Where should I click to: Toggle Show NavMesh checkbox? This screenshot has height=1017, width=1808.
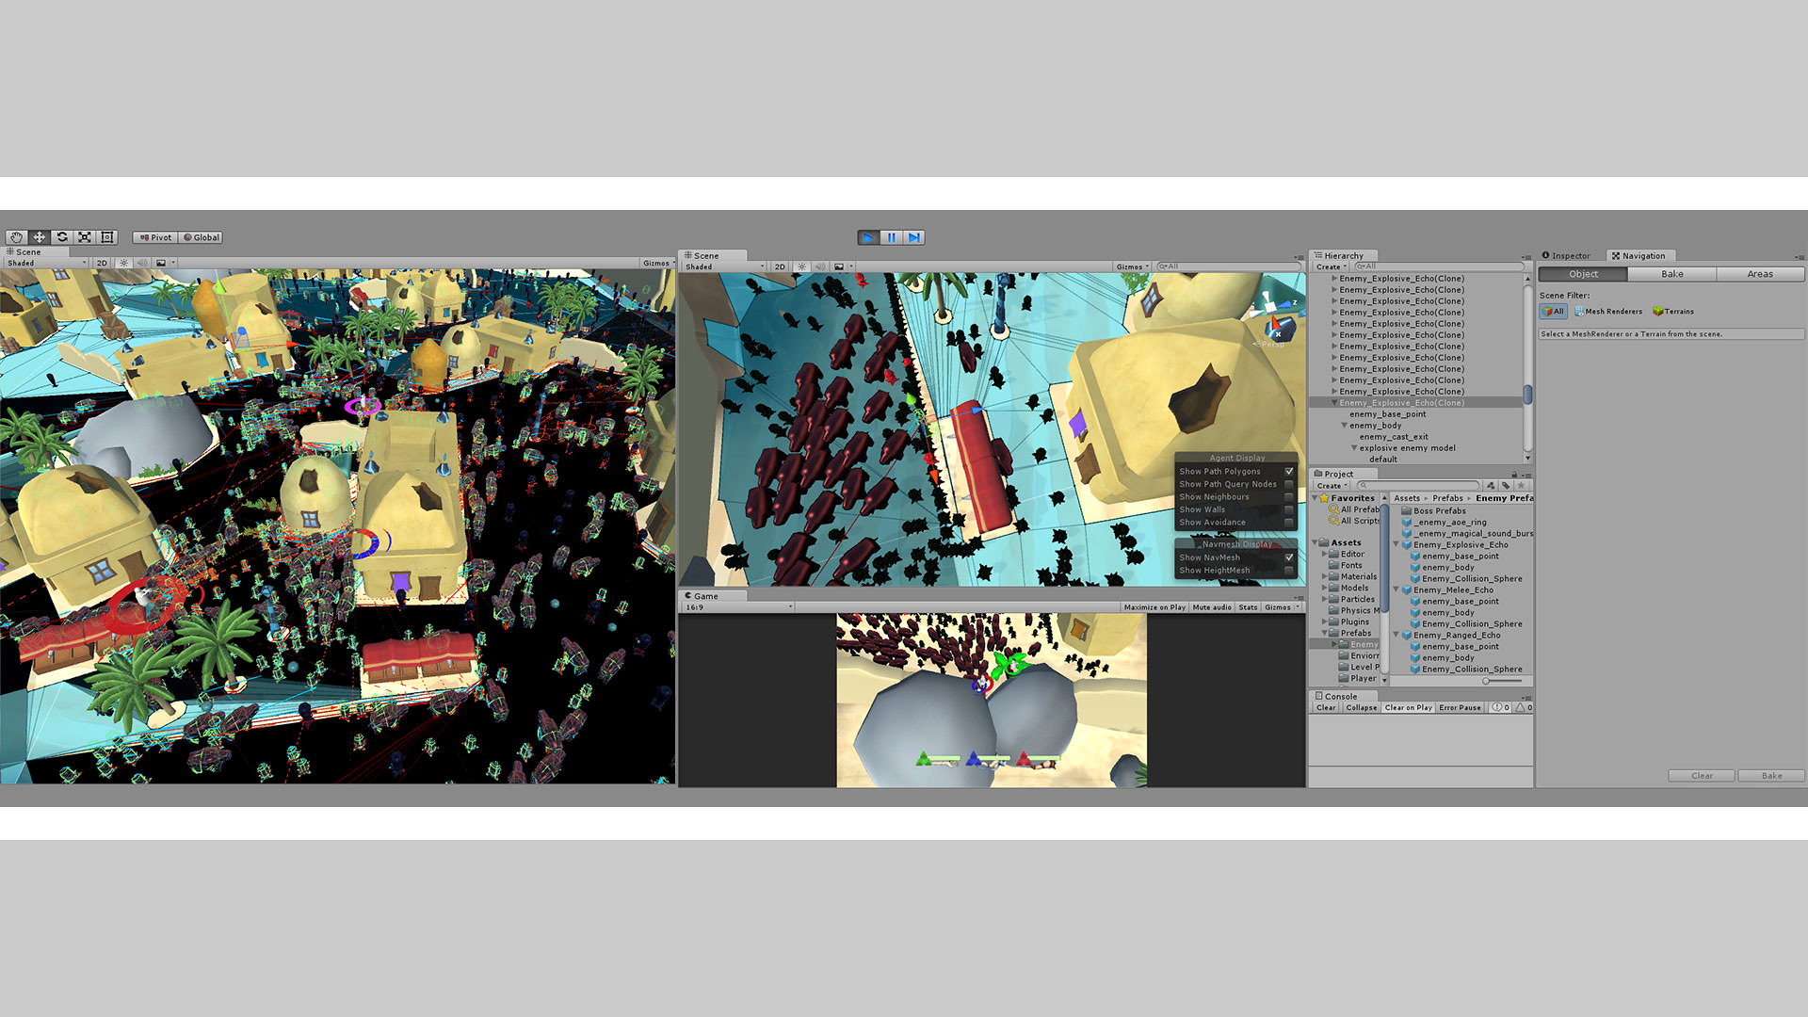pyautogui.click(x=1289, y=557)
